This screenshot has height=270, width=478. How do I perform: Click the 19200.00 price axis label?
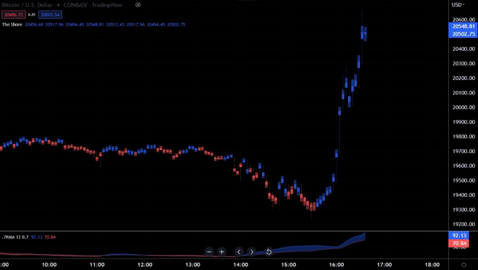coord(464,224)
